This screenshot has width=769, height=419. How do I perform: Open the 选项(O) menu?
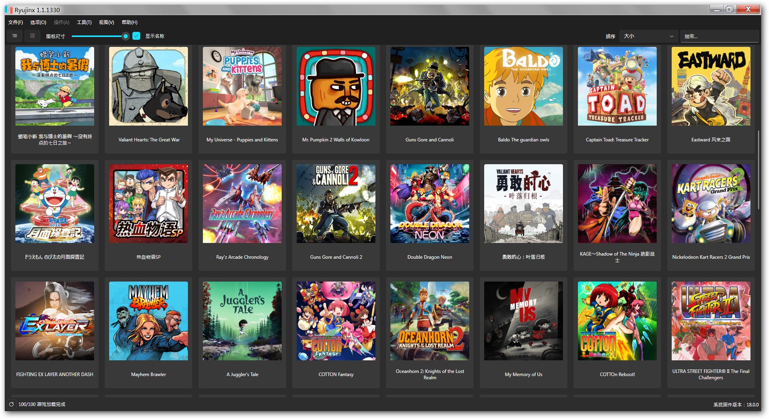tap(38, 22)
